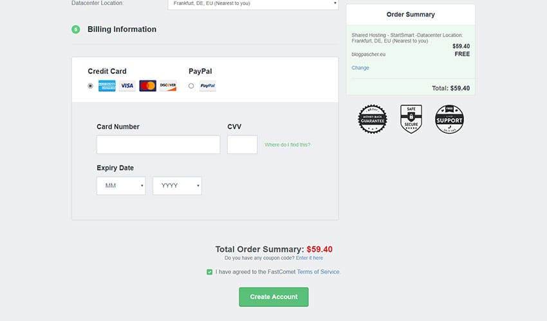Click the American Express card icon

(x=107, y=86)
